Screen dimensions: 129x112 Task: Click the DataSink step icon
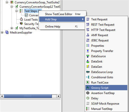88,61
